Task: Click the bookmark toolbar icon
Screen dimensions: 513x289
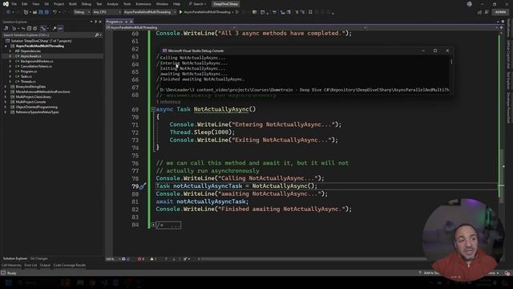Action: (310, 12)
